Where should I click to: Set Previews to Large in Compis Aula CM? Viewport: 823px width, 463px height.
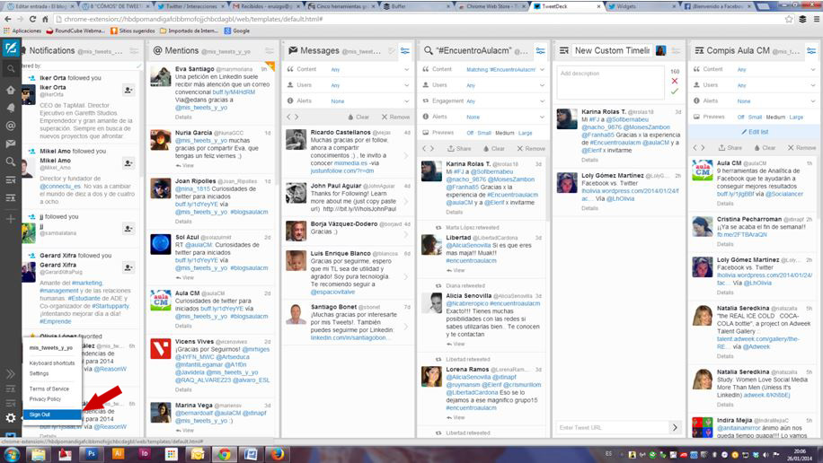[x=797, y=117]
